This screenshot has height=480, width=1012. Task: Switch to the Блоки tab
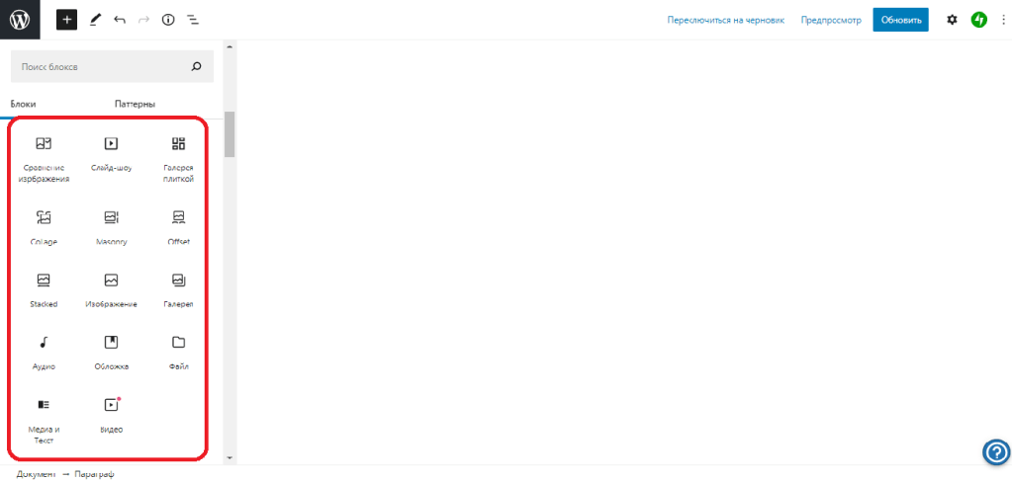pyautogui.click(x=24, y=104)
